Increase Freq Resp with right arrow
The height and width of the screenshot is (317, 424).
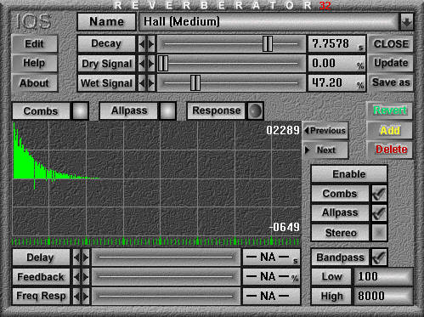(x=86, y=296)
